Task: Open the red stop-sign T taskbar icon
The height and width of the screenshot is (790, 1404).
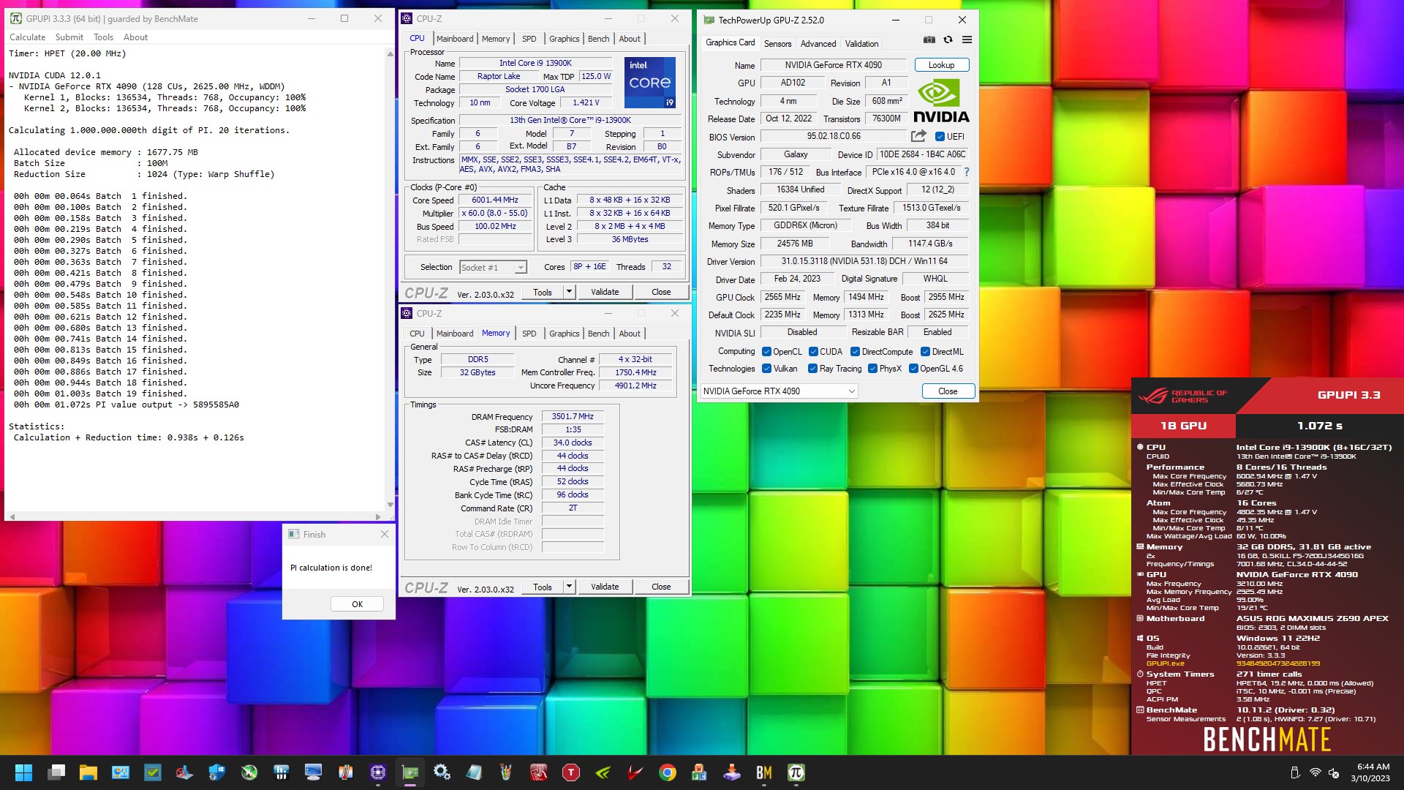Action: (x=571, y=772)
